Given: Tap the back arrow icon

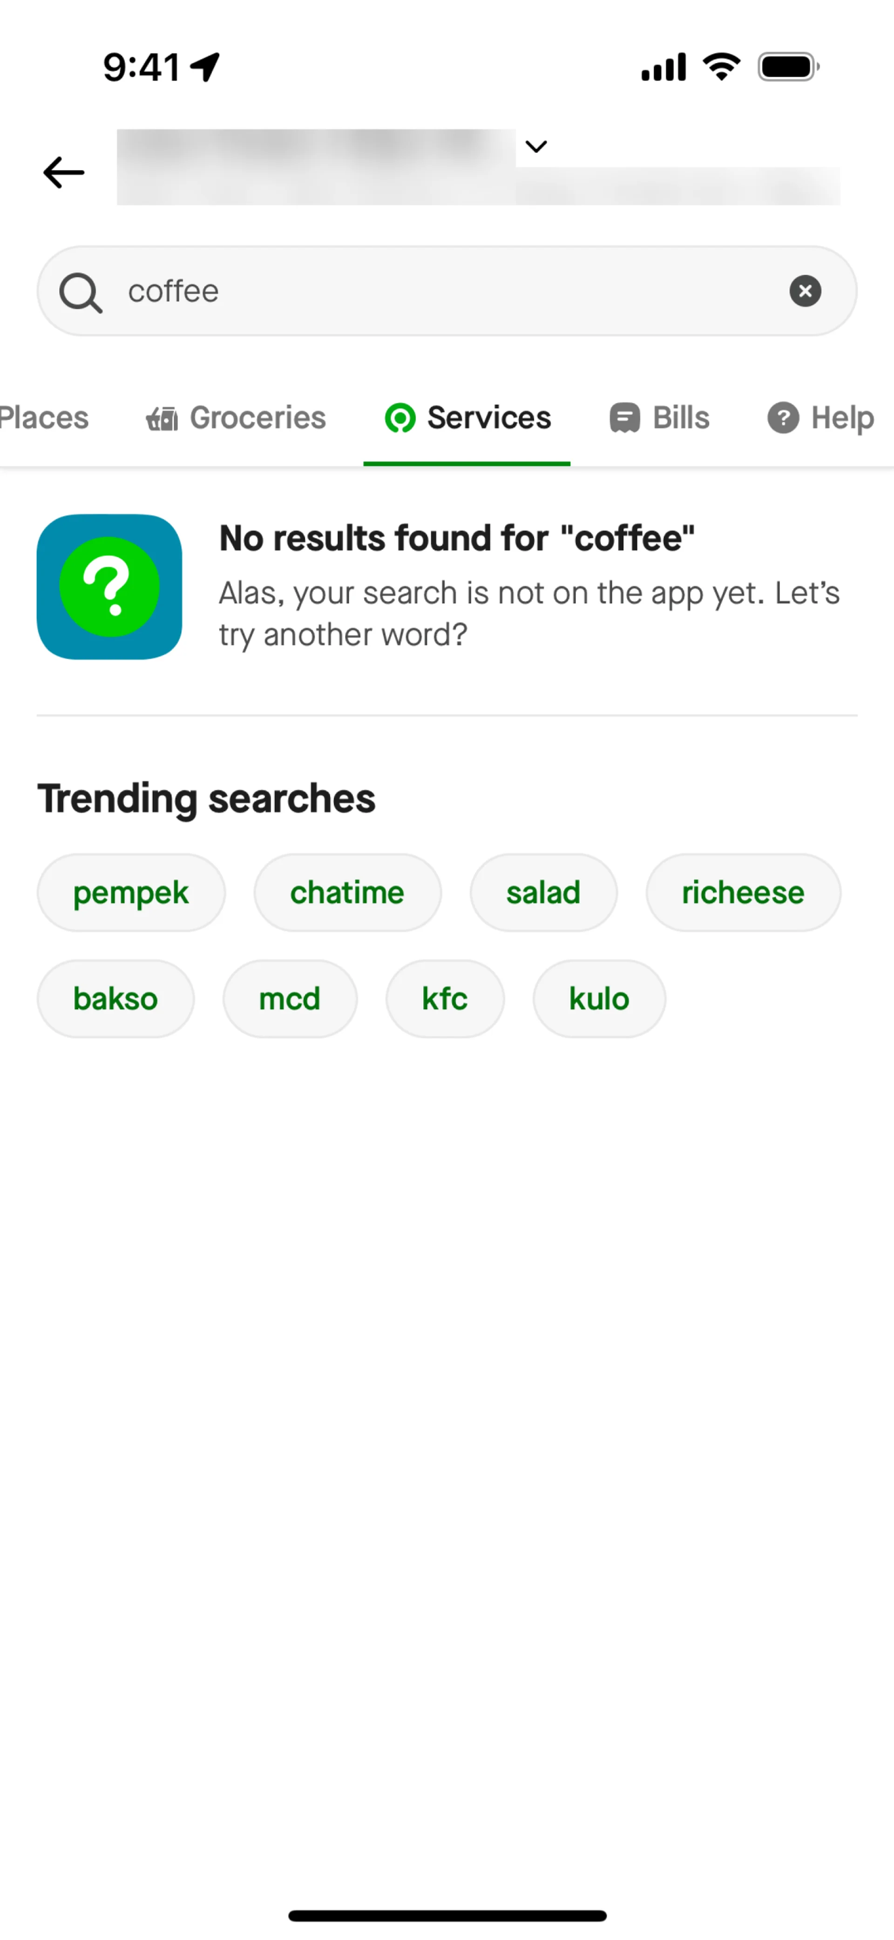Looking at the screenshot, I should 64,172.
